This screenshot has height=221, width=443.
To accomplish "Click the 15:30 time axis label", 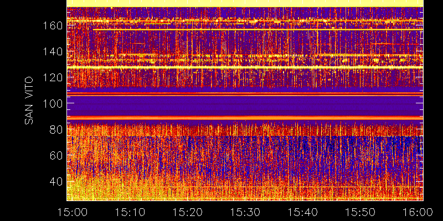I will tap(245, 212).
